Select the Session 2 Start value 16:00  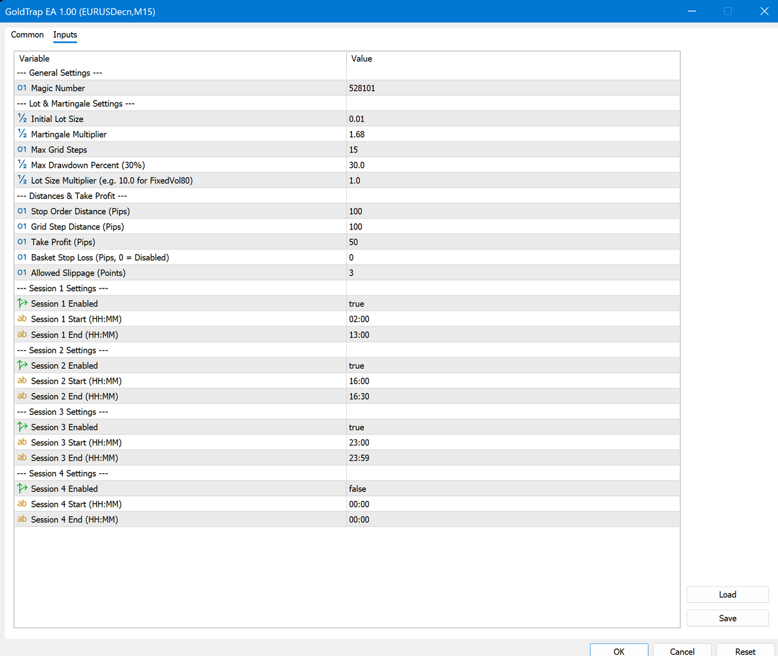pos(359,381)
